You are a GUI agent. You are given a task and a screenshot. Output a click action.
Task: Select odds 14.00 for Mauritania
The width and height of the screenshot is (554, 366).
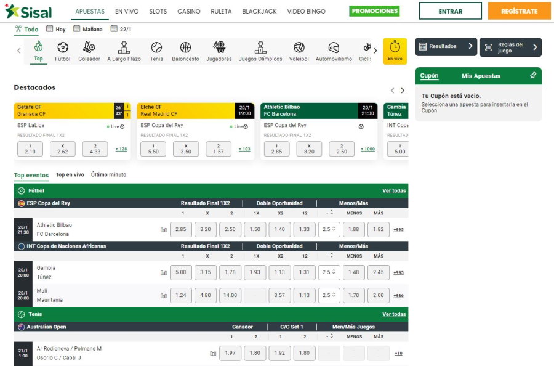[x=230, y=295]
